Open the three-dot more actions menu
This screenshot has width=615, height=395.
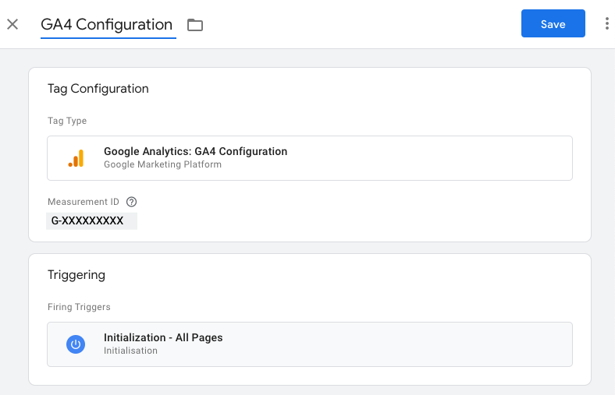click(606, 24)
